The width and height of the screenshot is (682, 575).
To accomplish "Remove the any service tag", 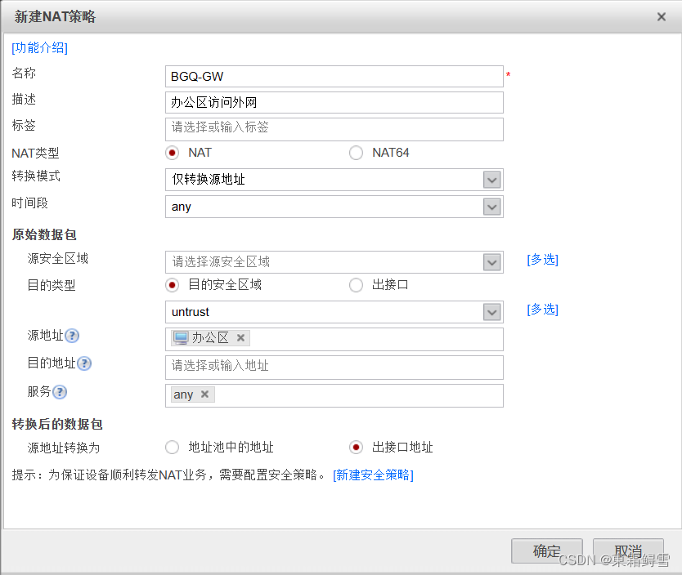I will (x=204, y=394).
